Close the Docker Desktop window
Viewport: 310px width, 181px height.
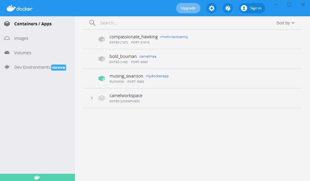[303, 5]
